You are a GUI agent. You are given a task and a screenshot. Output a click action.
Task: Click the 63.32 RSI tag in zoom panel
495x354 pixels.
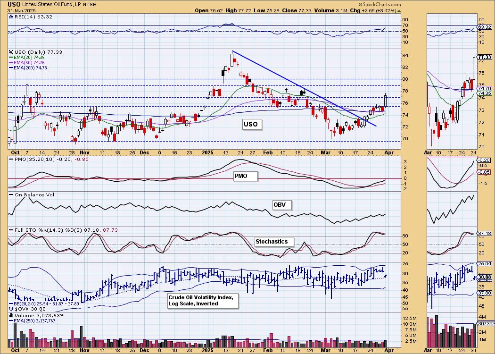(x=485, y=27)
